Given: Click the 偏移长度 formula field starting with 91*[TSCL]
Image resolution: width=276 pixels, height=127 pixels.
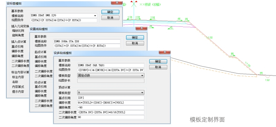Looking at the screenshot, I should point(111,103).
